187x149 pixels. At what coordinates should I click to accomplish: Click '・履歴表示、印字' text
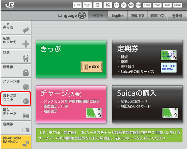(54, 106)
